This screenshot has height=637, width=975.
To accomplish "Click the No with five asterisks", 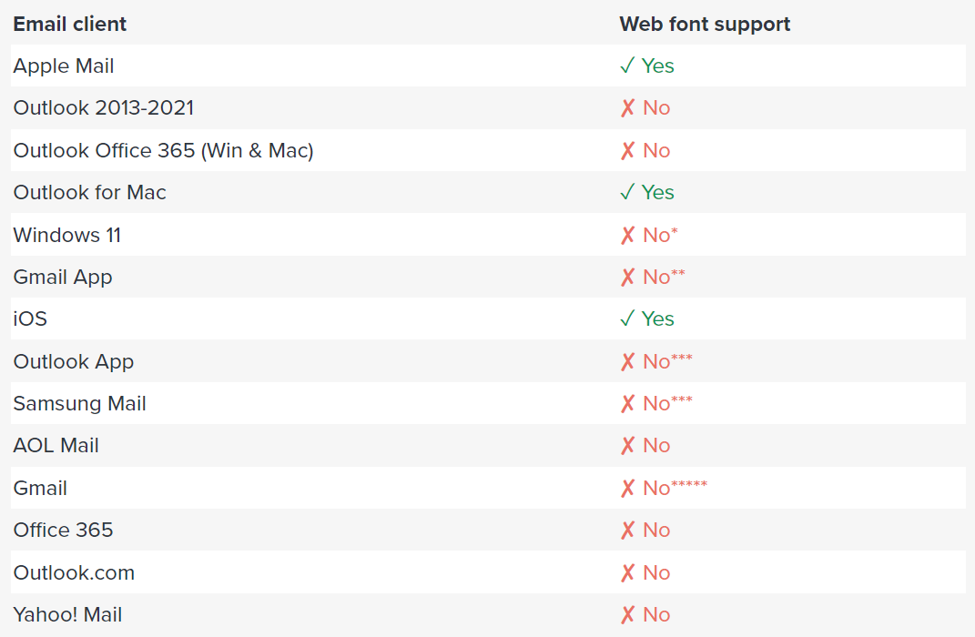I will (675, 487).
